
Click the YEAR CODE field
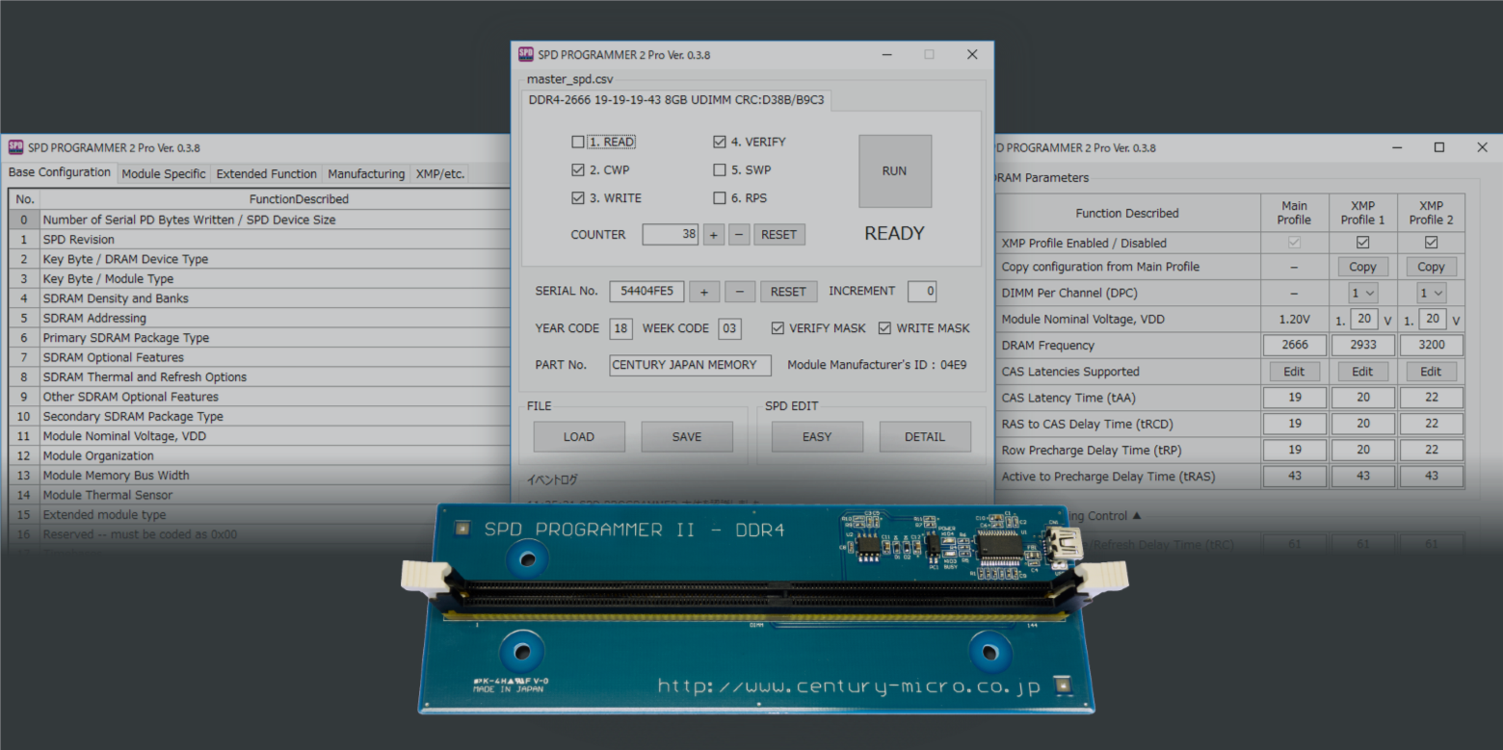pos(621,328)
